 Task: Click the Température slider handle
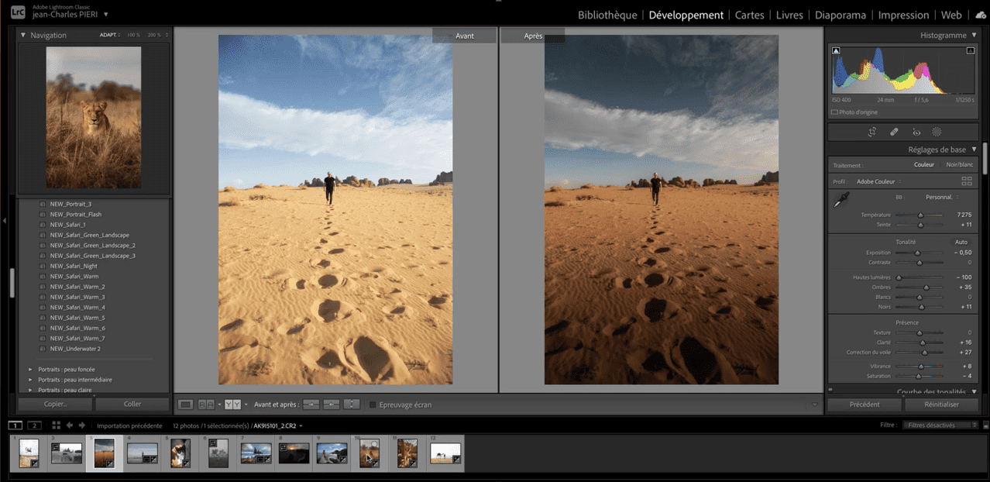pos(920,215)
